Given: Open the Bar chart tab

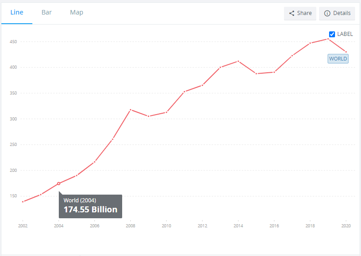Looking at the screenshot, I should (46, 13).
